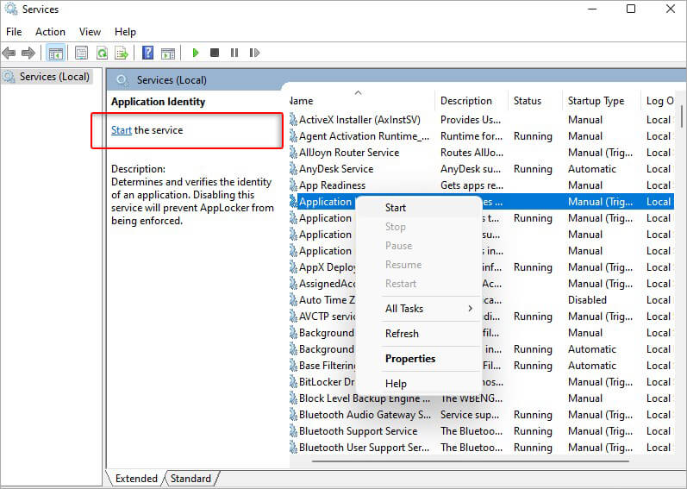The height and width of the screenshot is (489, 687).
Task: Select ActiveX Installer (AxInstSV) row name
Action: pos(359,120)
